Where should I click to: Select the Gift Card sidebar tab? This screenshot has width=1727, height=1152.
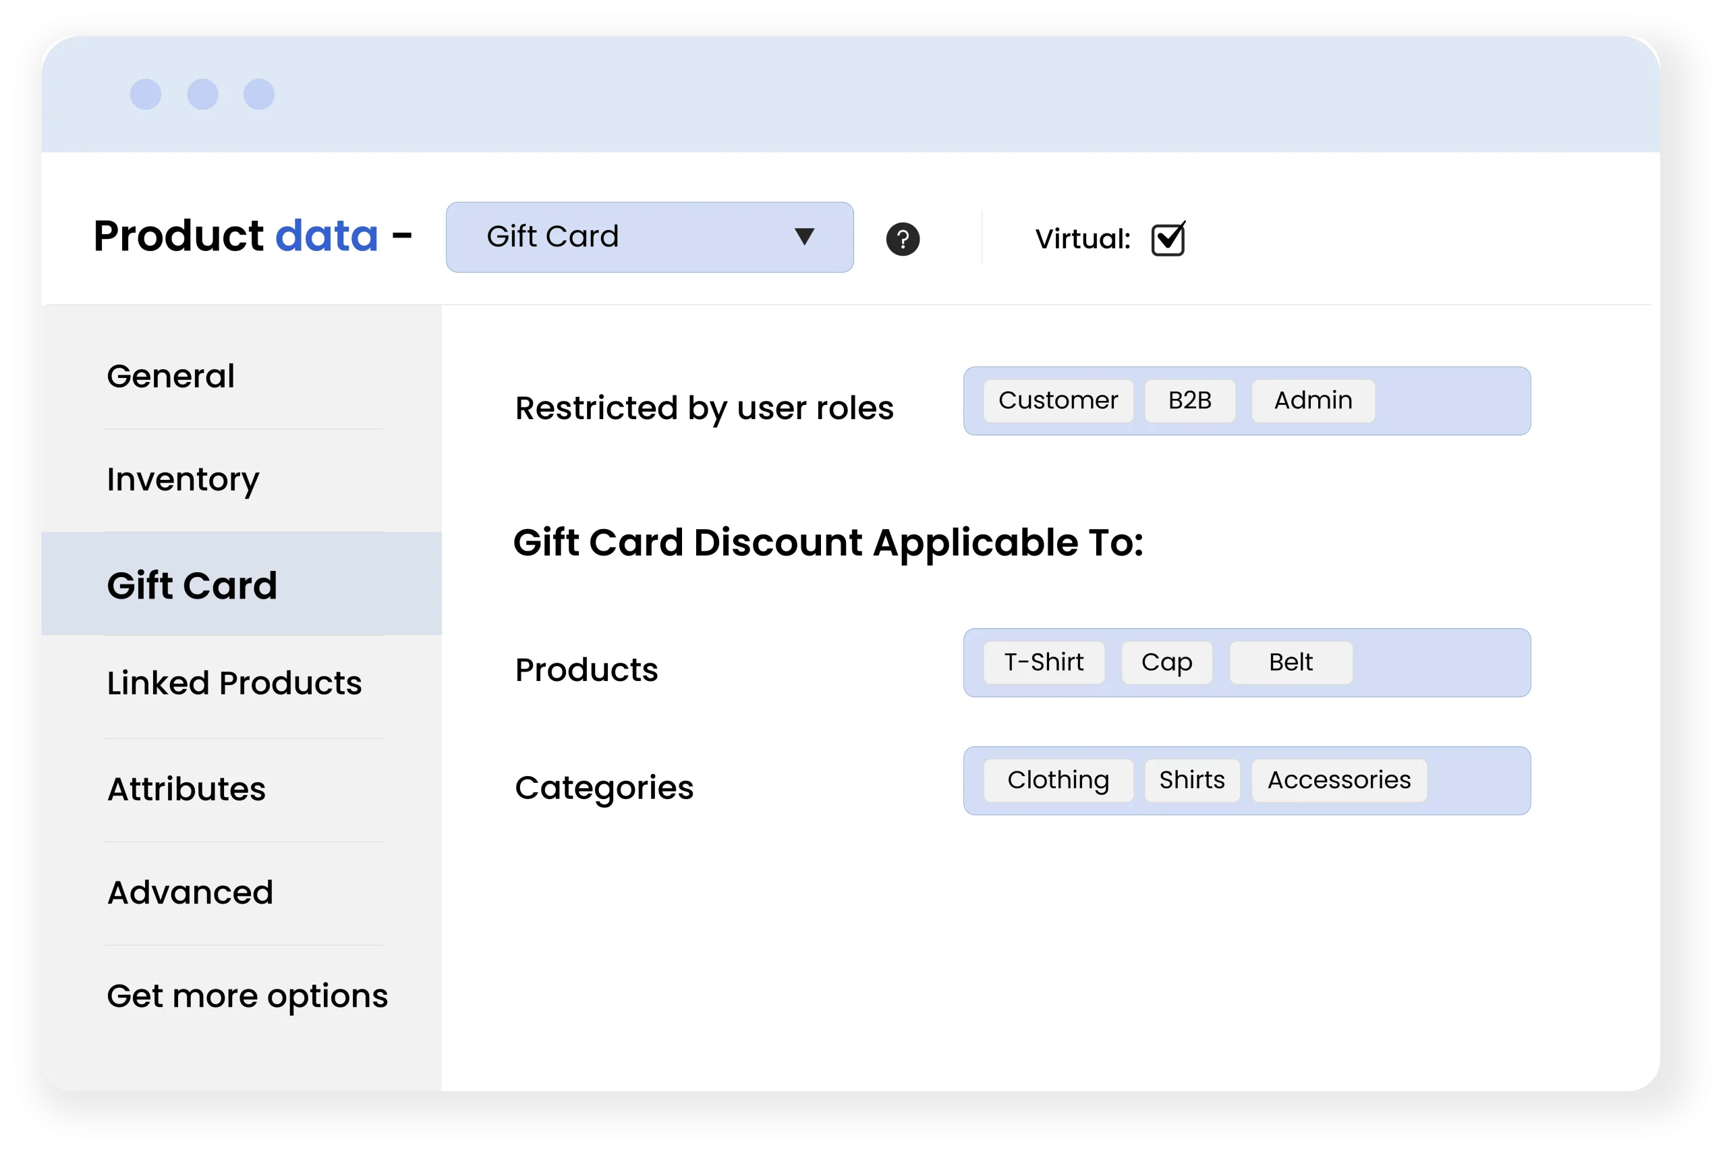click(192, 586)
